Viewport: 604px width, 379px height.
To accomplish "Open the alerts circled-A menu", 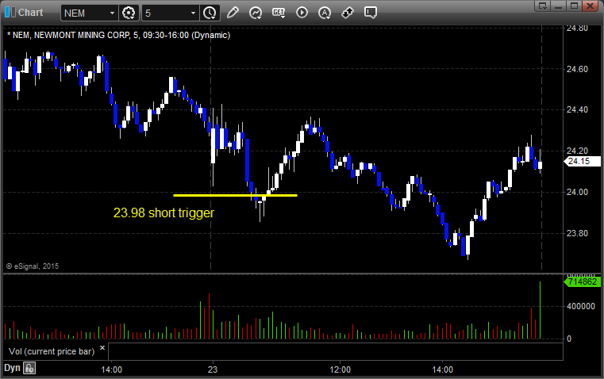I will coord(325,13).
